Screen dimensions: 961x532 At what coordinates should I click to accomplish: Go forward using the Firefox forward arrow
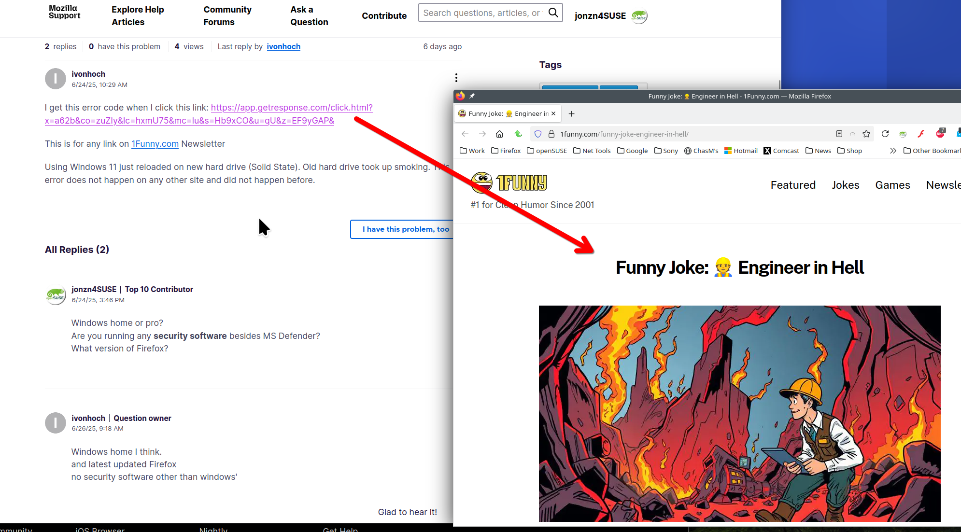[x=482, y=134]
